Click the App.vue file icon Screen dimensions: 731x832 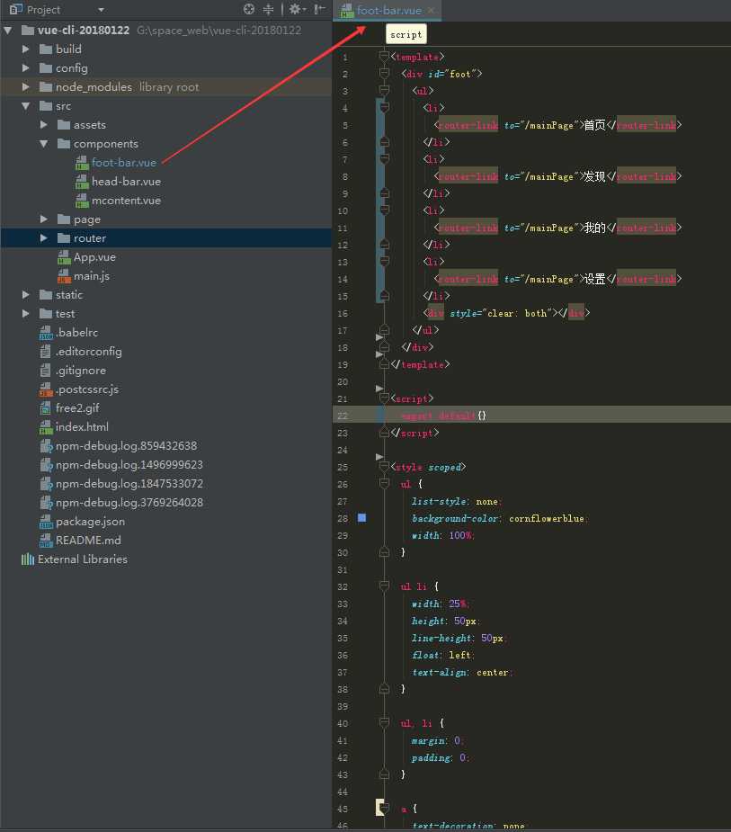(x=64, y=257)
